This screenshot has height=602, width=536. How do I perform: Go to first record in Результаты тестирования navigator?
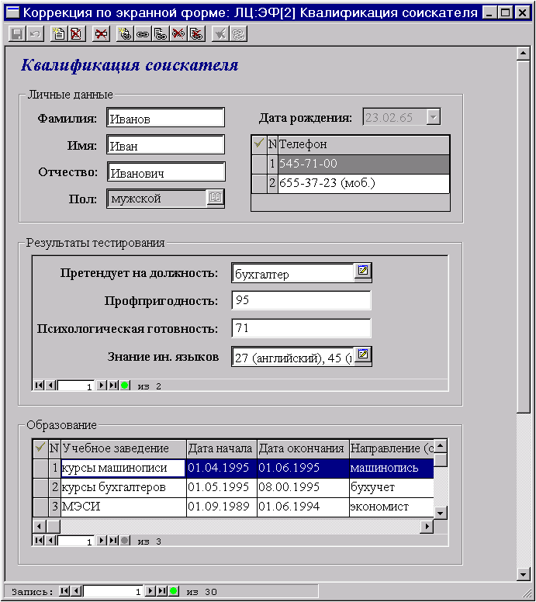(x=39, y=385)
